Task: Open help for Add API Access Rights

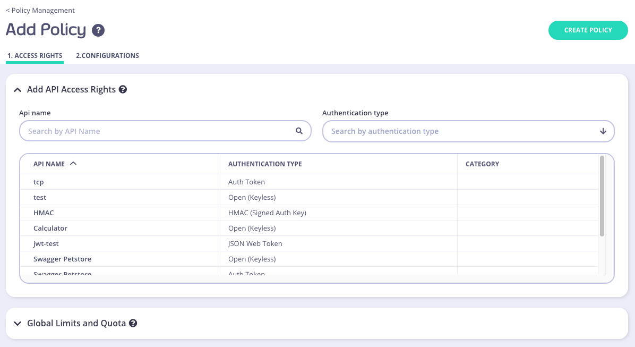Action: tap(123, 89)
